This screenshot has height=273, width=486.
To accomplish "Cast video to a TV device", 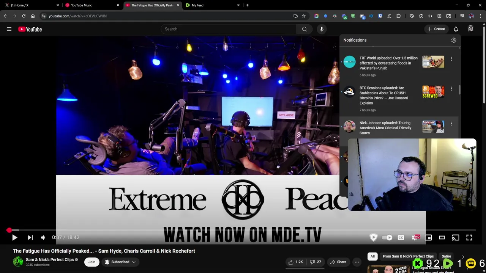I will pyautogui.click(x=456, y=237).
